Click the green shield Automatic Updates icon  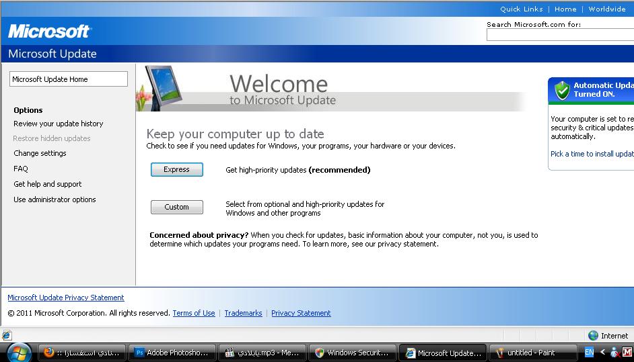(561, 90)
